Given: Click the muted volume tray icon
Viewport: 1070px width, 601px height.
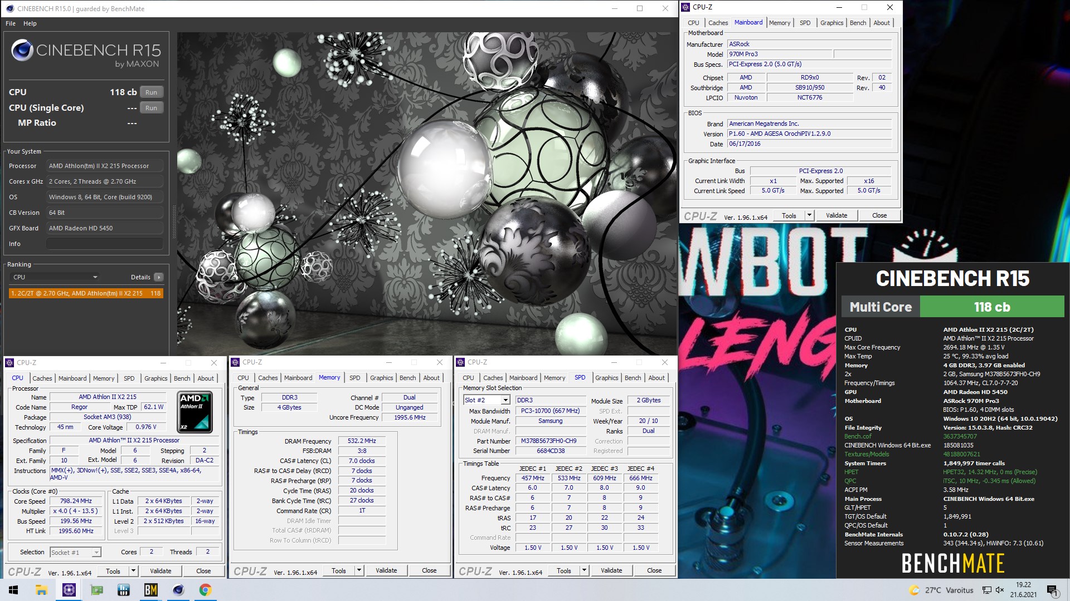Looking at the screenshot, I should click(x=1000, y=590).
